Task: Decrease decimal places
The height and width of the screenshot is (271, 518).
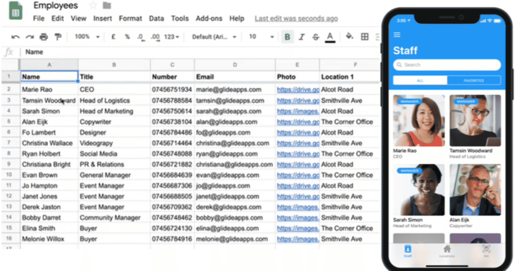Action: pyautogui.click(x=141, y=37)
